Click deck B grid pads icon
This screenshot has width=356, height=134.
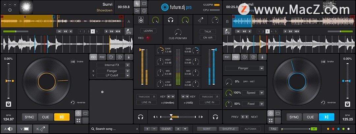tap(270, 121)
